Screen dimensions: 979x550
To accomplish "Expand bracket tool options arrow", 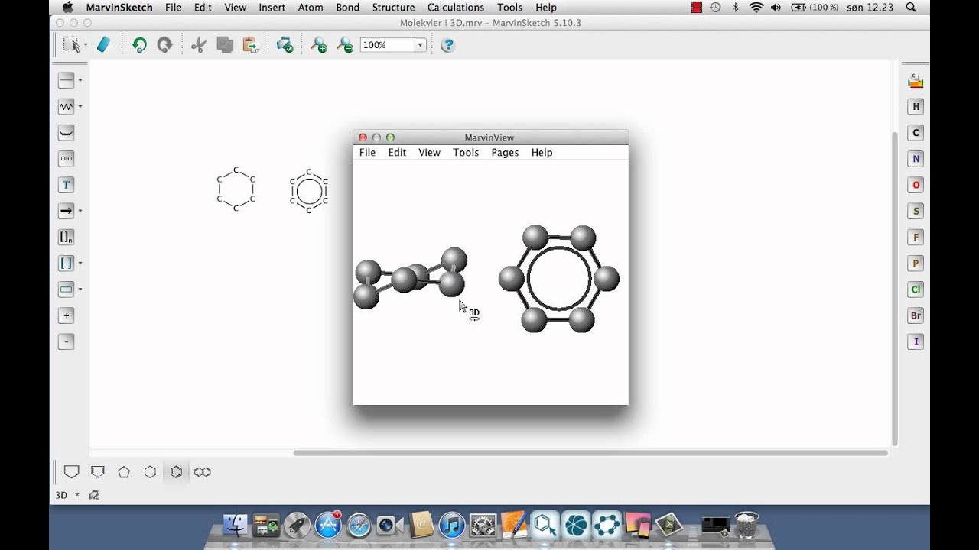I will 80,263.
